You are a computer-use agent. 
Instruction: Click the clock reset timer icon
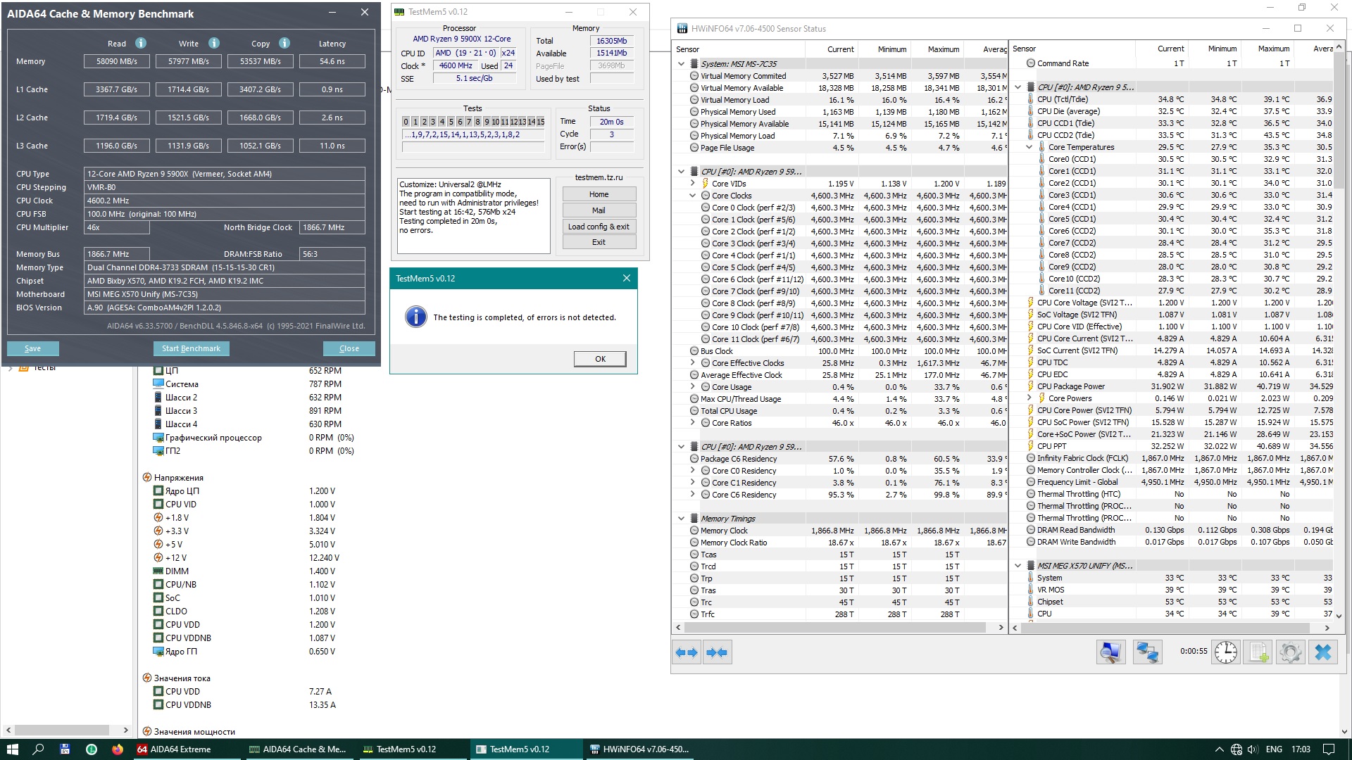click(1226, 652)
